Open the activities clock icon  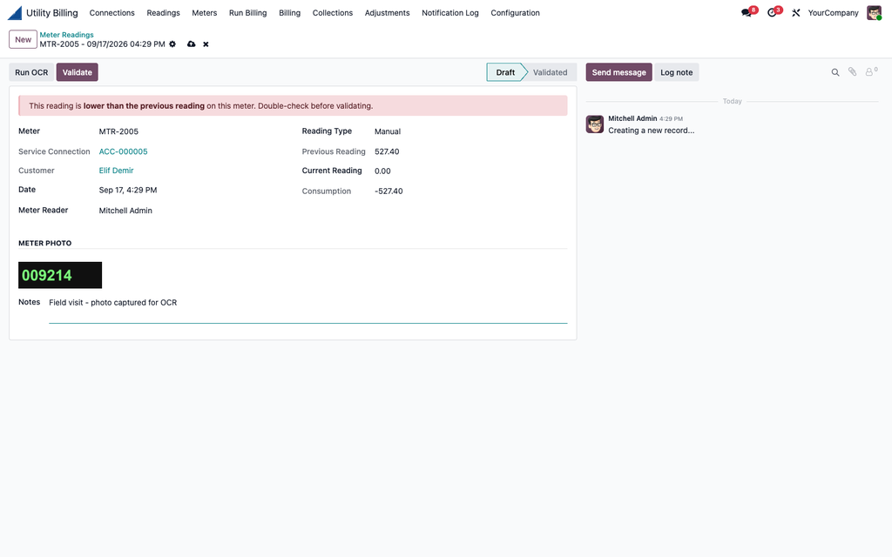pyautogui.click(x=773, y=12)
